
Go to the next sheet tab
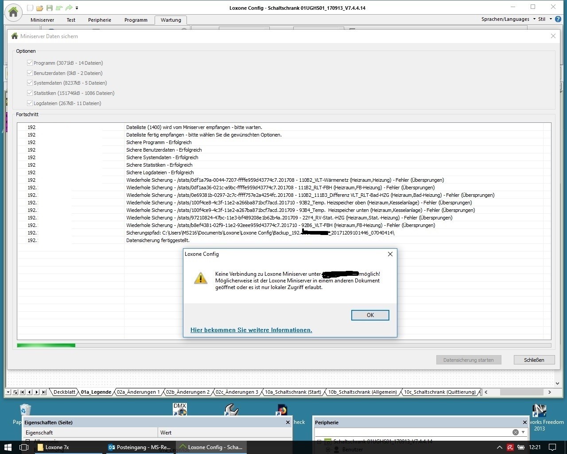[x=37, y=392]
